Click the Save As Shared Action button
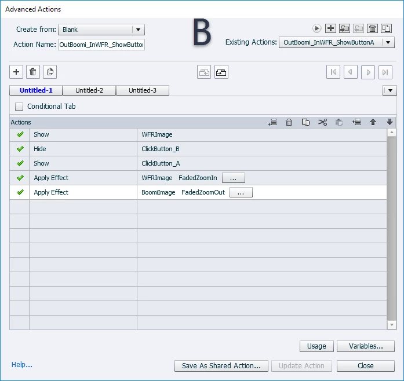Viewport: 404px width, 381px height. 221,366
